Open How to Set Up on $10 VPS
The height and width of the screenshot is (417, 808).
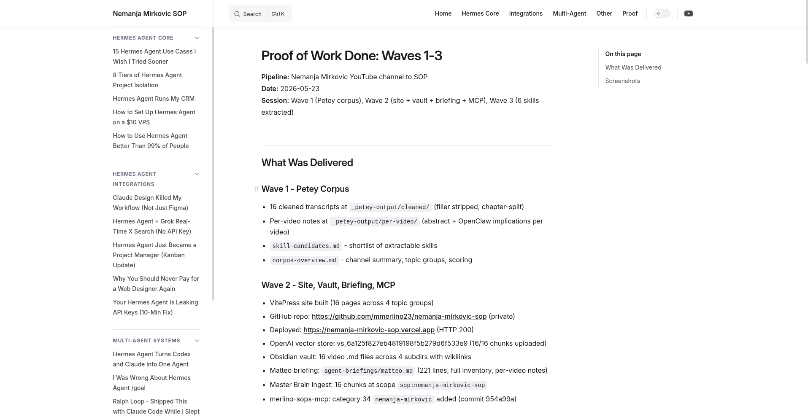tap(154, 117)
